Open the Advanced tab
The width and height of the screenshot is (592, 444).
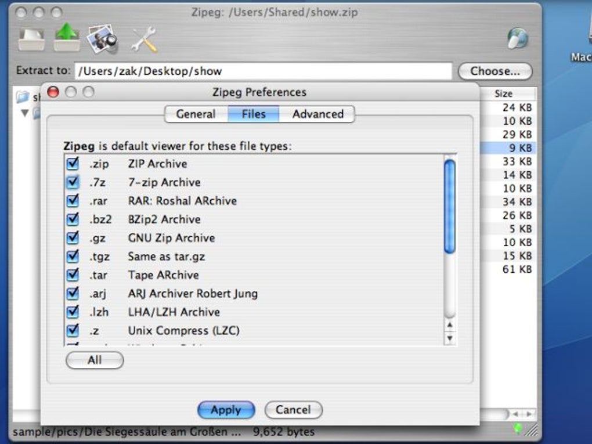pyautogui.click(x=317, y=114)
